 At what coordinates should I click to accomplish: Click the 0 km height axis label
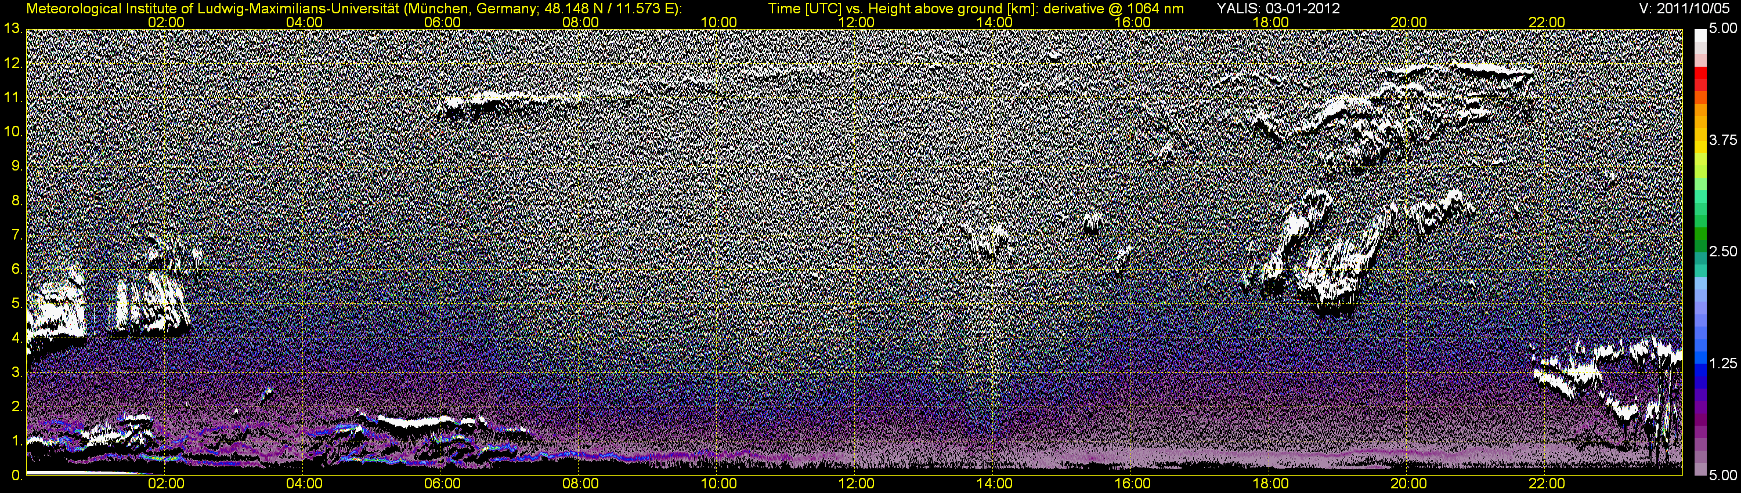pos(17,476)
